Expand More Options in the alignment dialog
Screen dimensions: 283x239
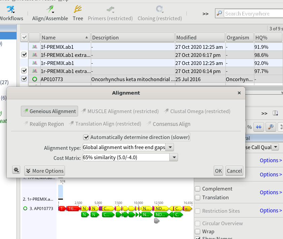point(44,171)
